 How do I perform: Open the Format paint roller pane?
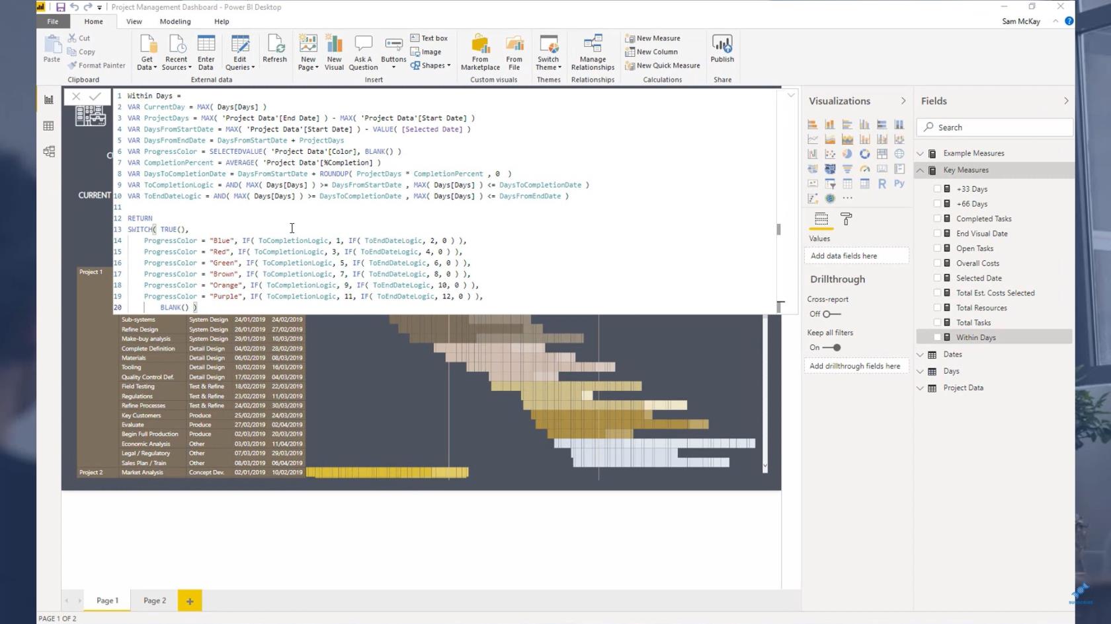tap(846, 219)
